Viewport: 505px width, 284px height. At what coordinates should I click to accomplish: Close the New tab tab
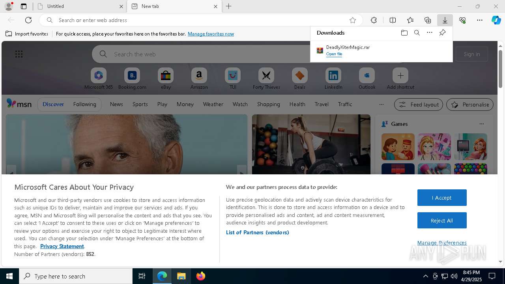(x=215, y=6)
